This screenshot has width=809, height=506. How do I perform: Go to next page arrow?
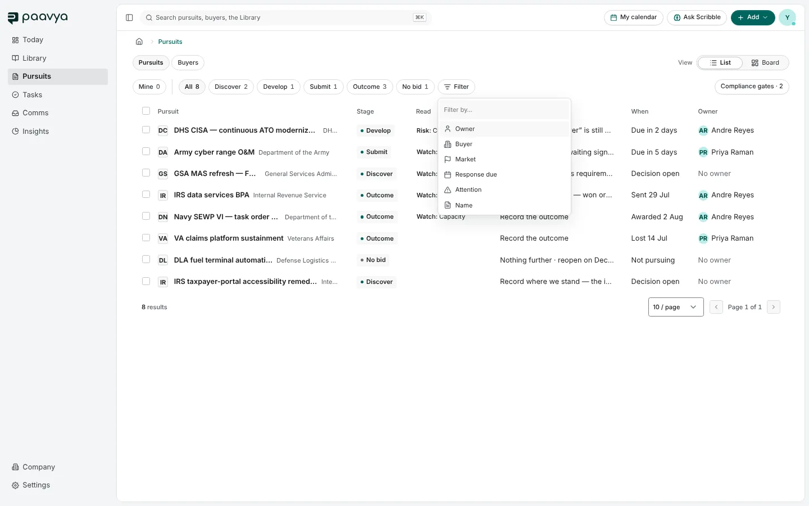(x=774, y=307)
